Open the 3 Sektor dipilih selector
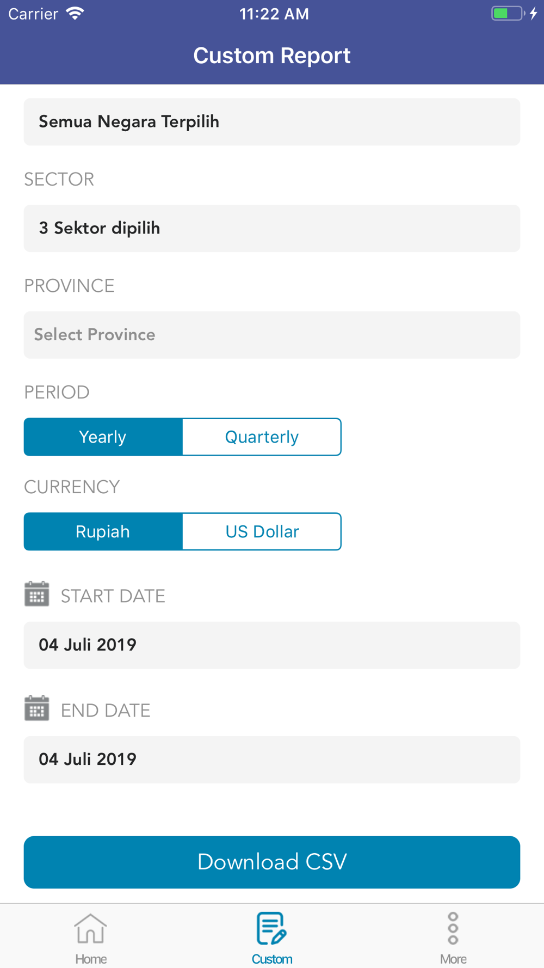The width and height of the screenshot is (544, 968). pyautogui.click(x=272, y=228)
